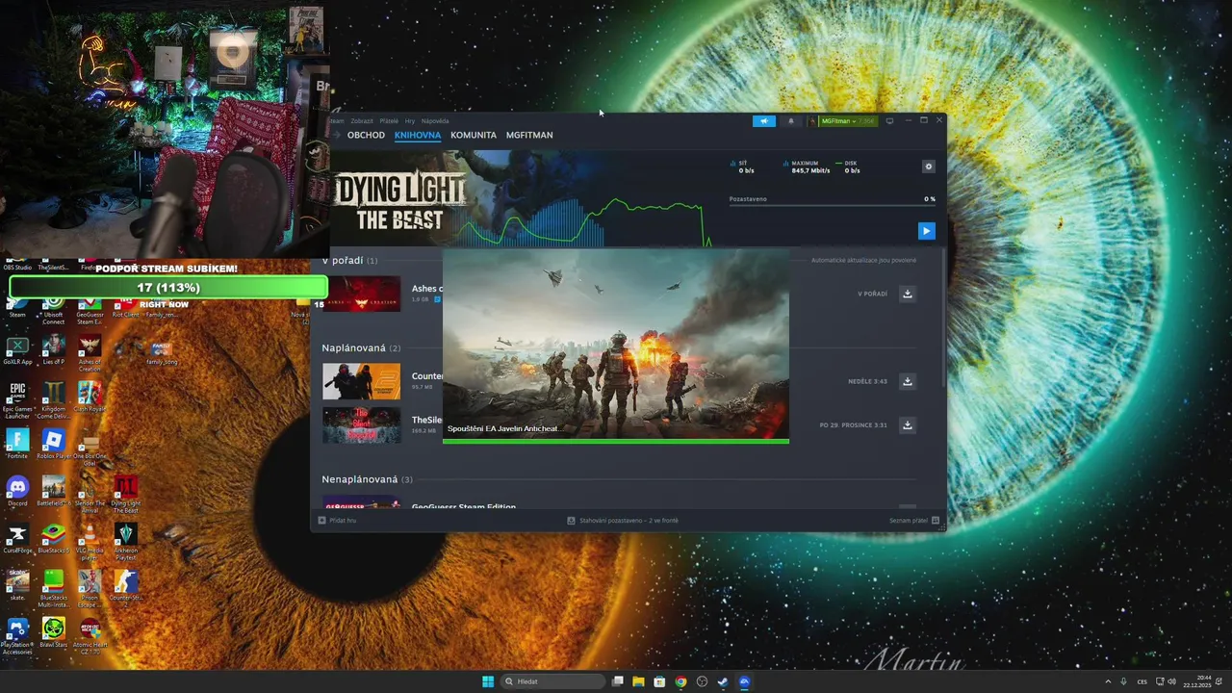Image resolution: width=1232 pixels, height=693 pixels.
Task: Open the Battlefield 6 desktop shortcut
Action: tap(53, 491)
